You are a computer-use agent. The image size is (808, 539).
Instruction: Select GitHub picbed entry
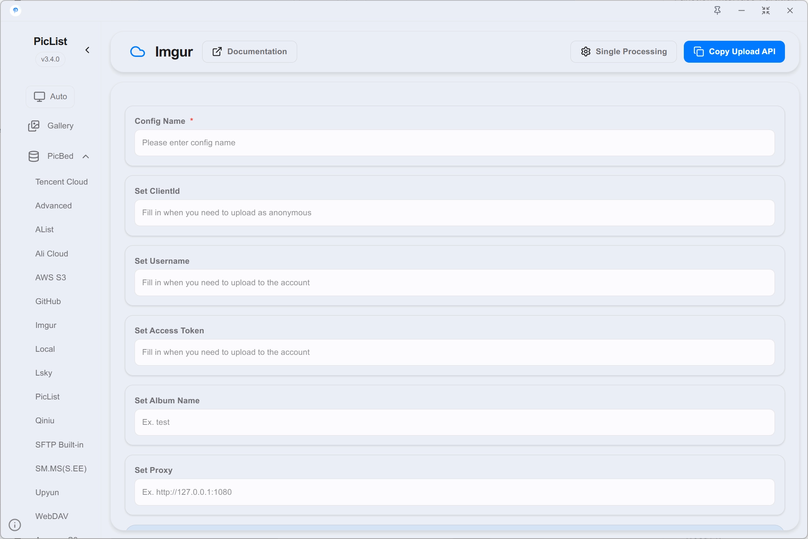48,301
